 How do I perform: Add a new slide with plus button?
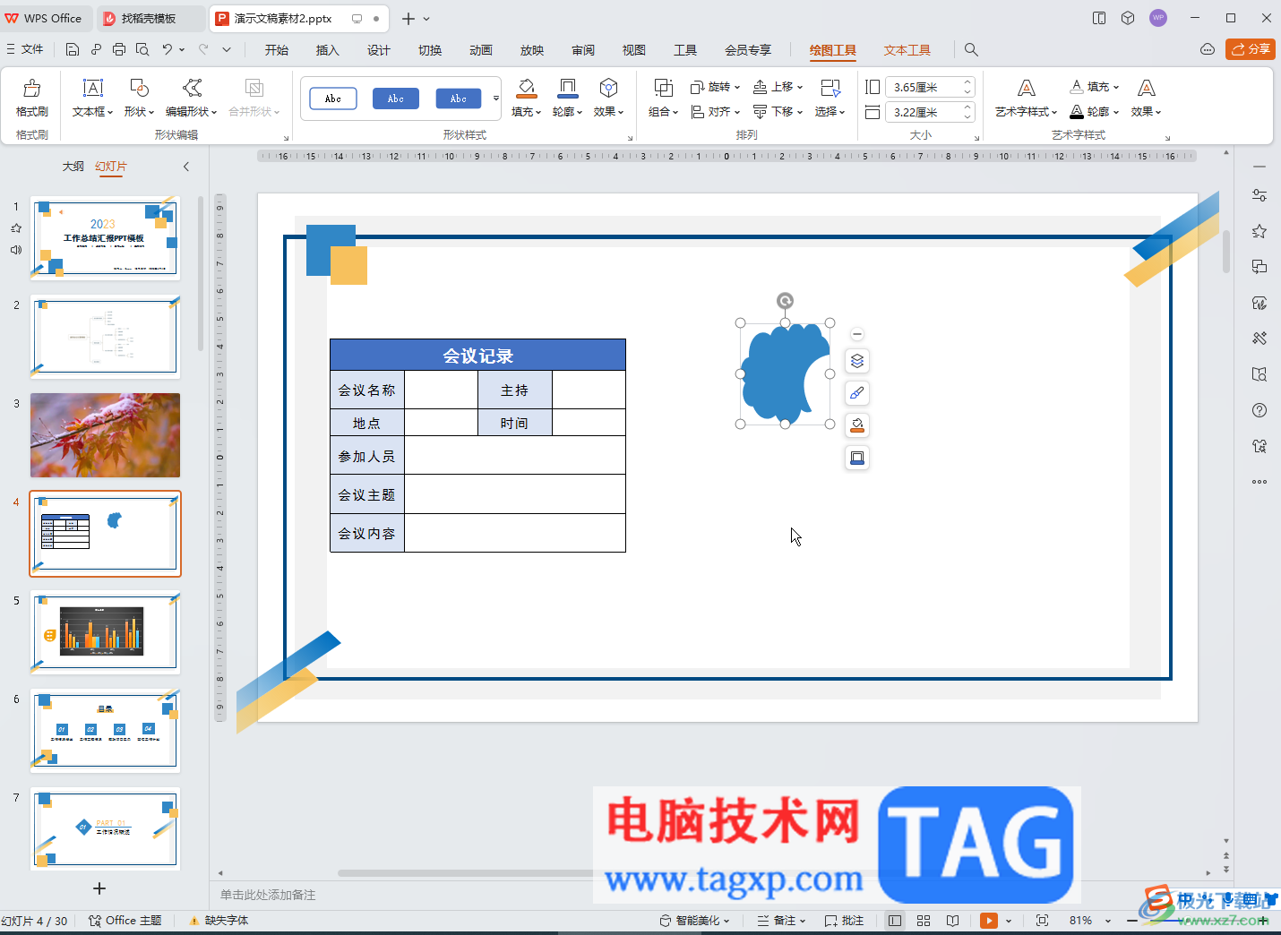(x=99, y=888)
